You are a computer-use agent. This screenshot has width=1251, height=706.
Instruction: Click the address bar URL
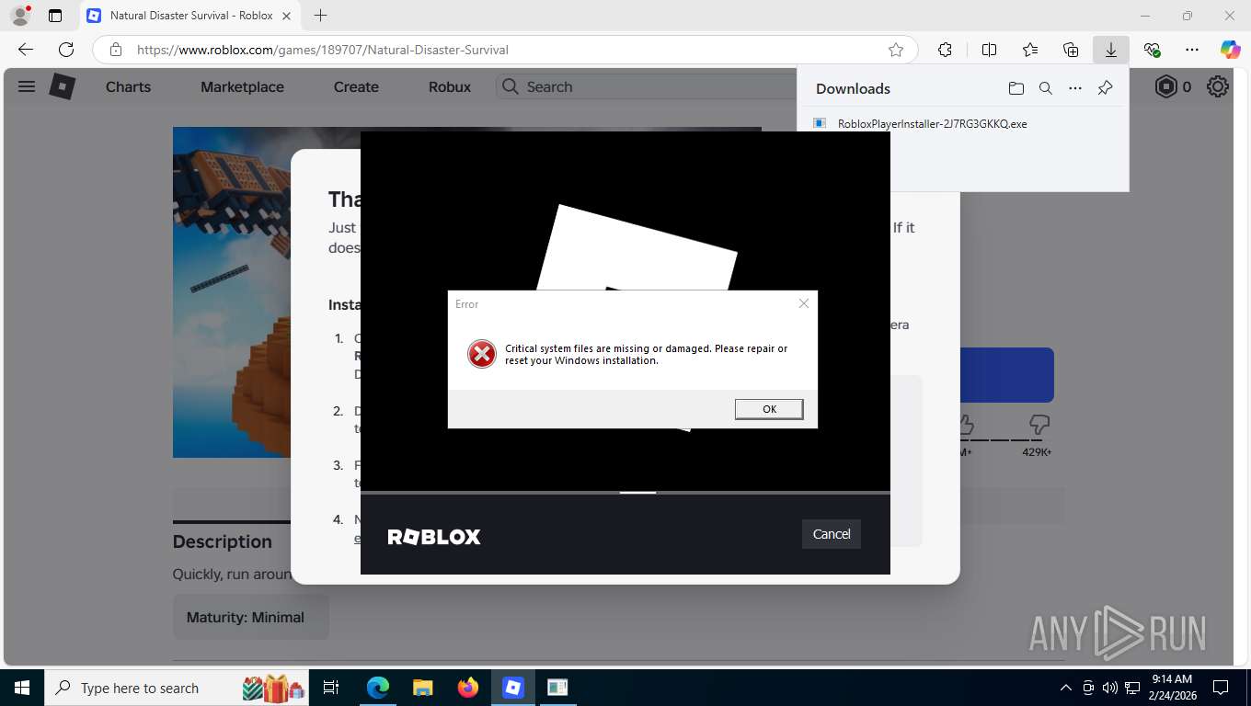pos(323,50)
